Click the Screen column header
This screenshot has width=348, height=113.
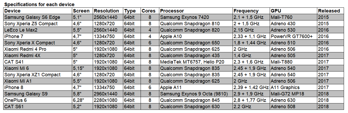point(83,11)
